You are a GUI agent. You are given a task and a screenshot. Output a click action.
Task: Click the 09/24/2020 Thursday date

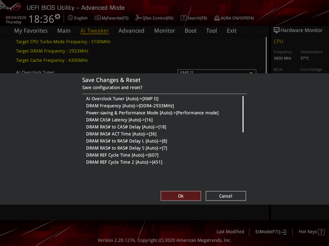pyautogui.click(x=16, y=20)
